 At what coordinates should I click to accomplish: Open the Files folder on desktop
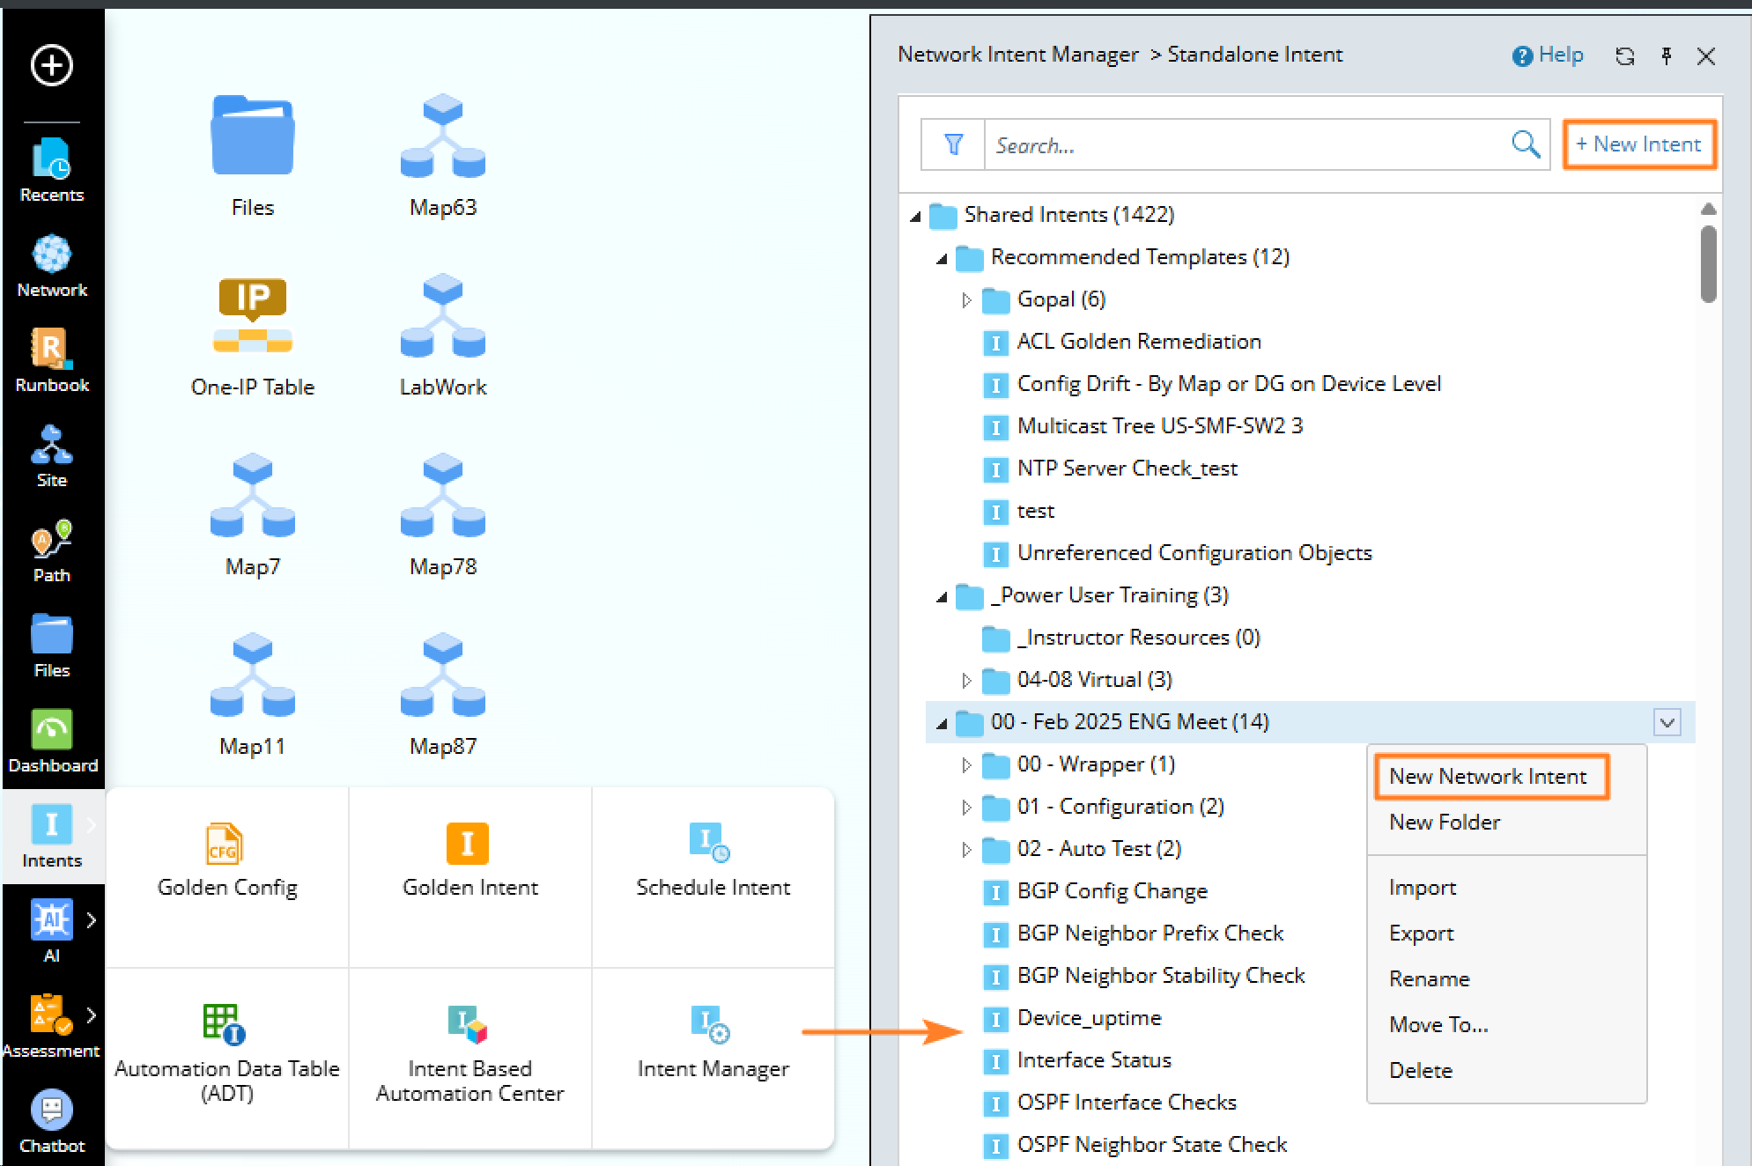click(x=253, y=156)
